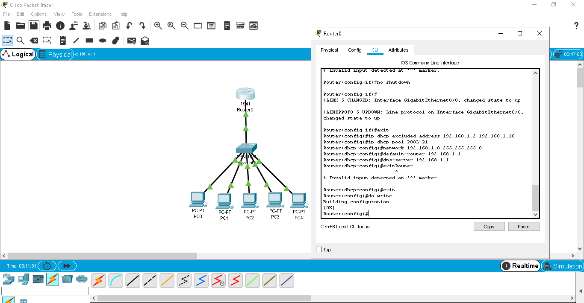Open the File menu

pyautogui.click(x=6, y=14)
